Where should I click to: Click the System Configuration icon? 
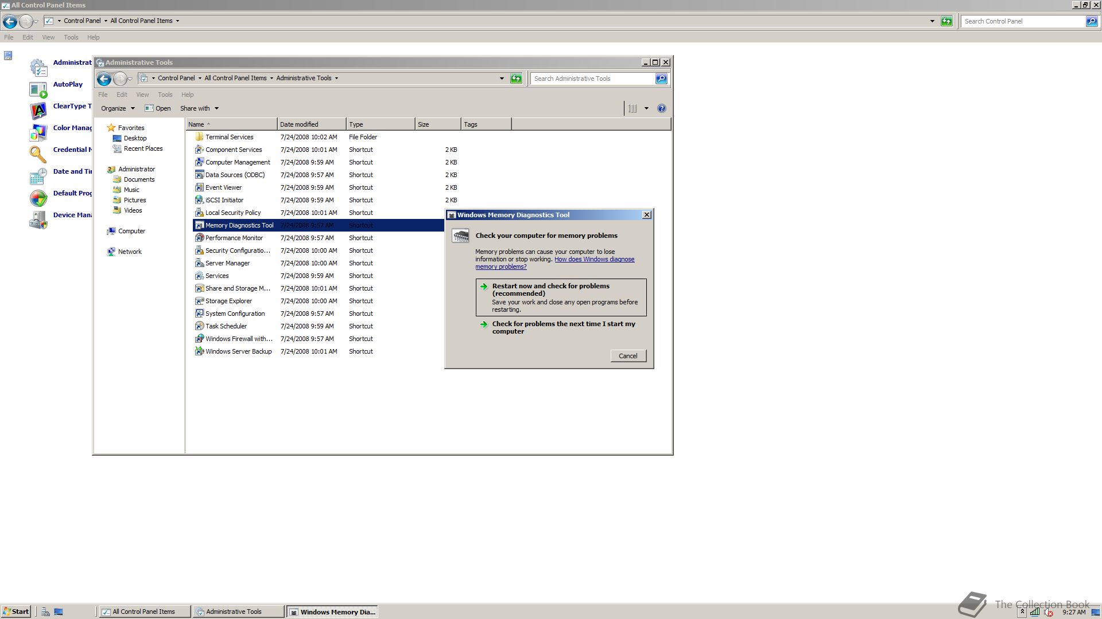click(x=199, y=314)
